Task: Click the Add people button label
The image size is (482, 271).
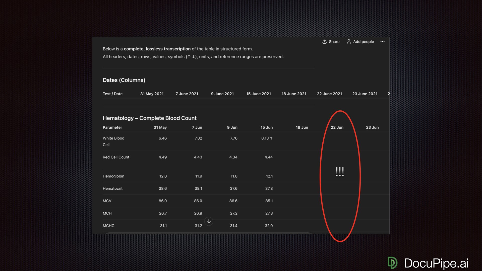Action: [x=363, y=42]
